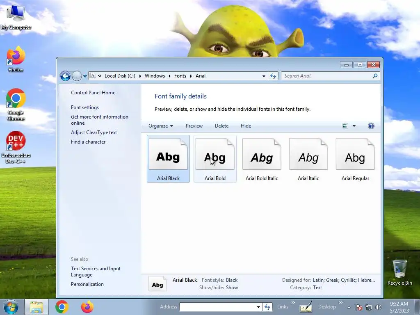
Task: Select Embarcadero Dev-C++ desktop shortcut
Action: [x=16, y=147]
